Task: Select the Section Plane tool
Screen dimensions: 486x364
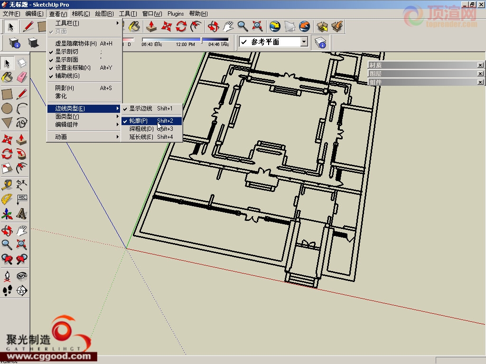Action: pos(21,291)
